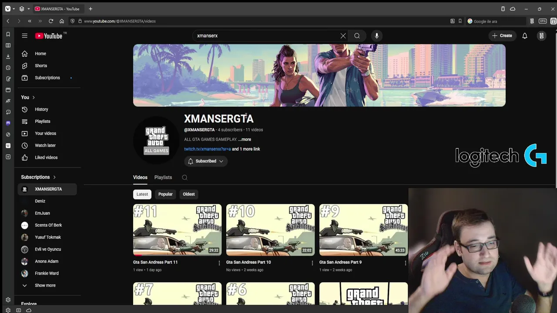Open options menu for Part 10 video

(312, 263)
